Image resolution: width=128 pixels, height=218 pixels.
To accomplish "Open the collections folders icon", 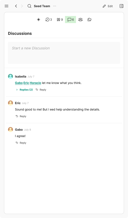I will pyautogui.click(x=89, y=20).
